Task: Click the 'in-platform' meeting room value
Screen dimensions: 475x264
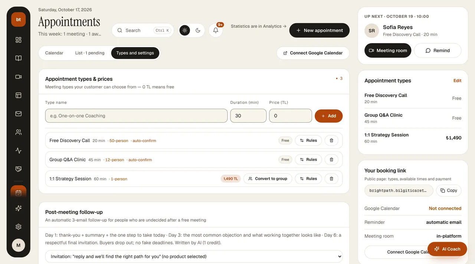Action: [x=449, y=236]
